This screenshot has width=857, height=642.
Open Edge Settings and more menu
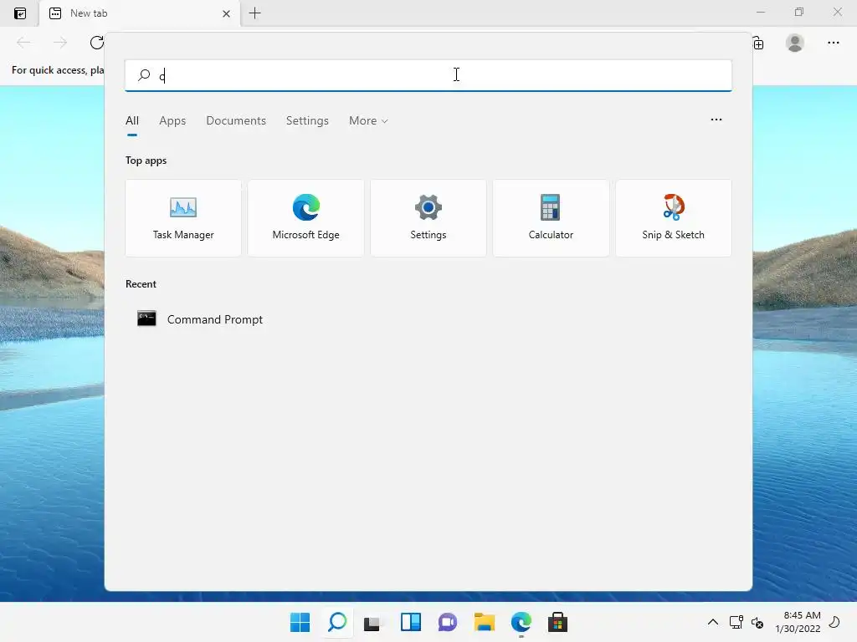point(833,43)
